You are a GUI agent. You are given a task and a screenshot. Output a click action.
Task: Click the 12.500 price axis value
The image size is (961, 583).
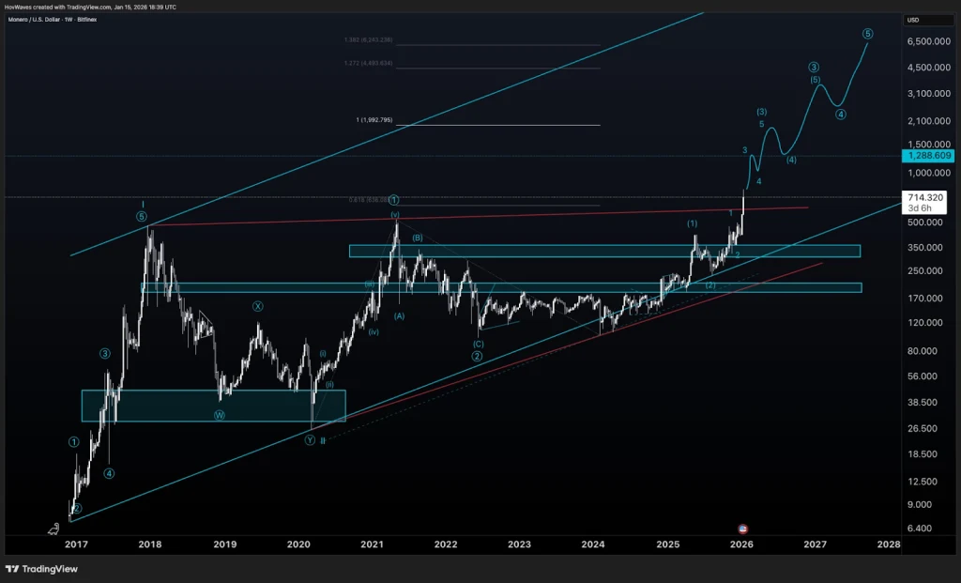click(923, 482)
